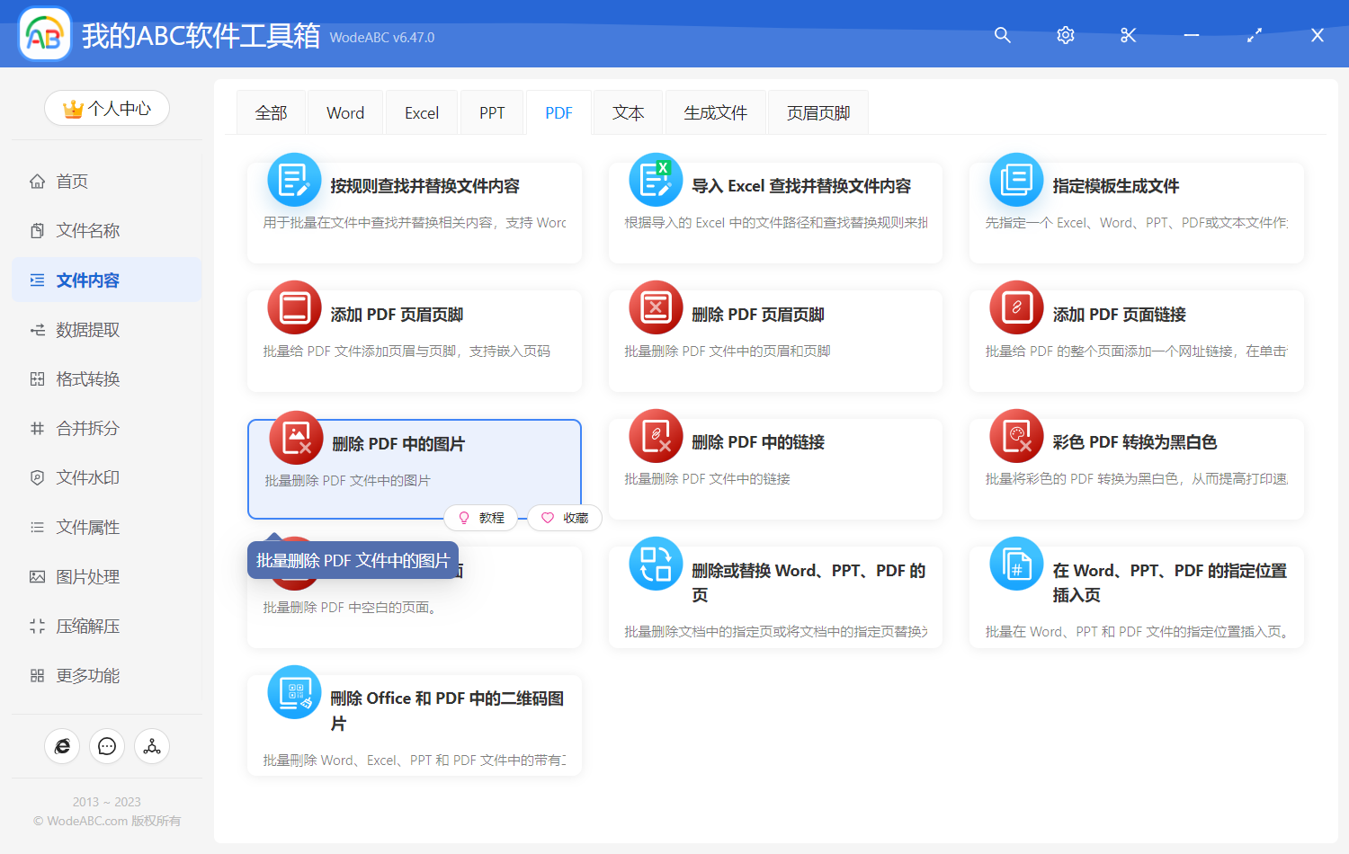
Task: Open the 页眉页脚 tab
Action: pos(817,113)
